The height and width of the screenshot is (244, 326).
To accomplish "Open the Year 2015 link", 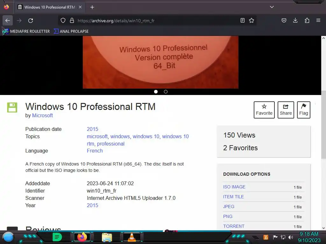I will [x=92, y=205].
